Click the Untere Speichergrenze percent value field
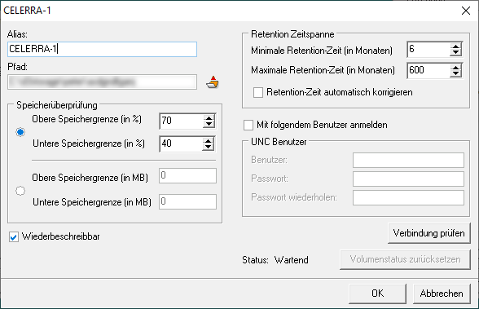The width and height of the screenshot is (479, 309). [x=181, y=144]
